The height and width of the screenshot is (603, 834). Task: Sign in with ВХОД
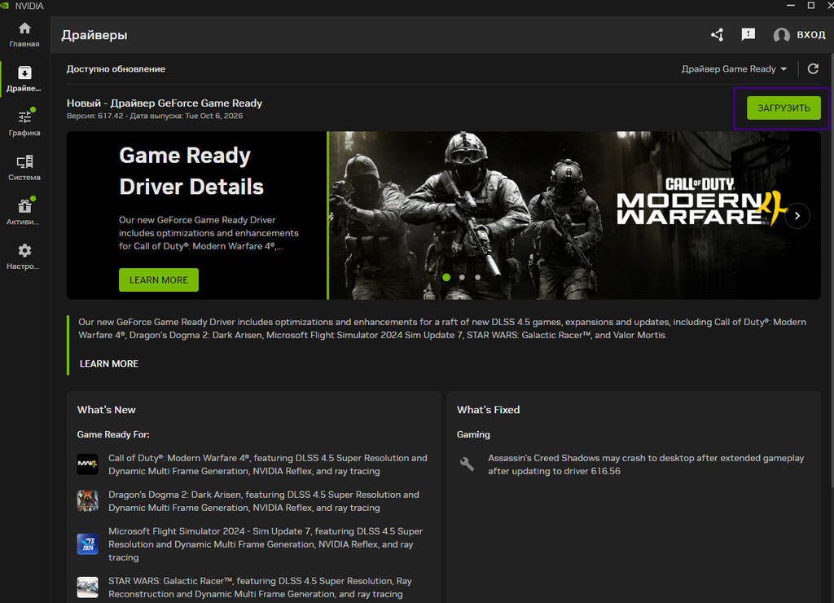pyautogui.click(x=811, y=35)
